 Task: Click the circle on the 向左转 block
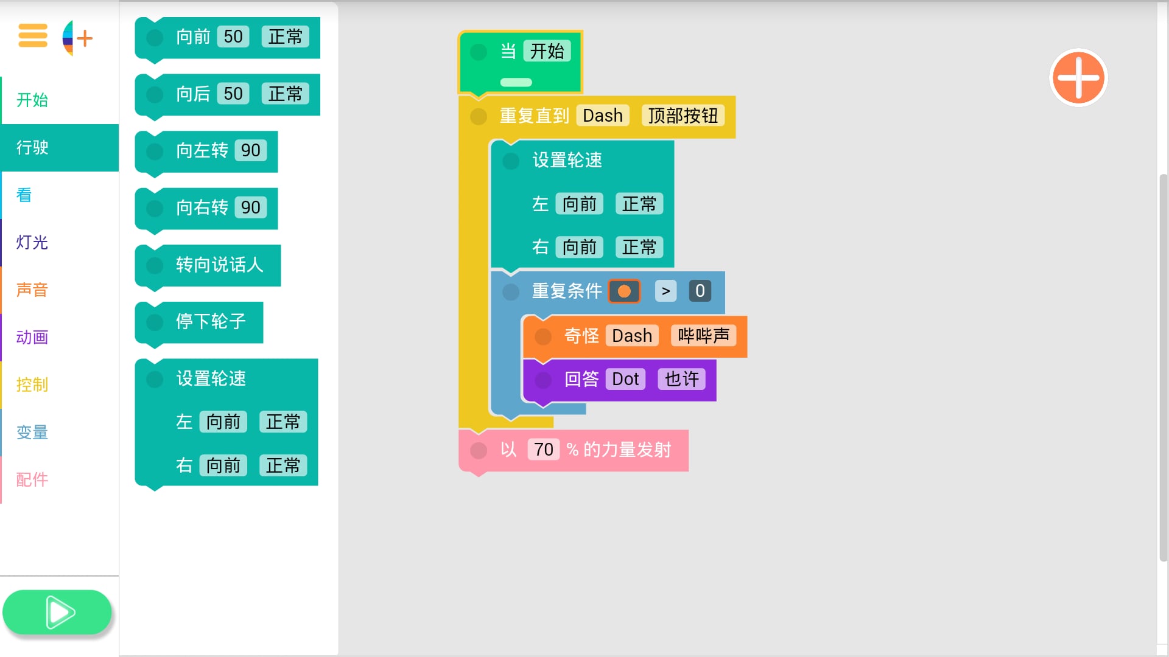tap(155, 151)
